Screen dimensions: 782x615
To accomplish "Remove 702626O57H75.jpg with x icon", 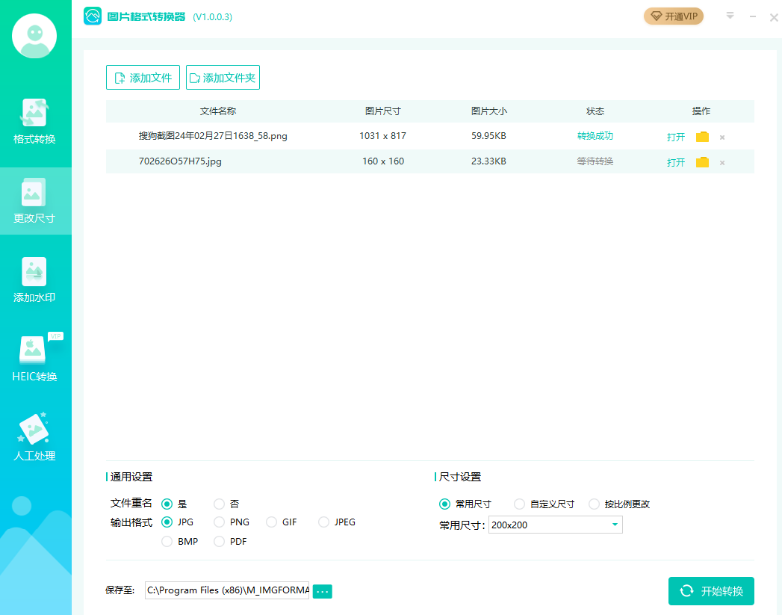I will coord(722,163).
